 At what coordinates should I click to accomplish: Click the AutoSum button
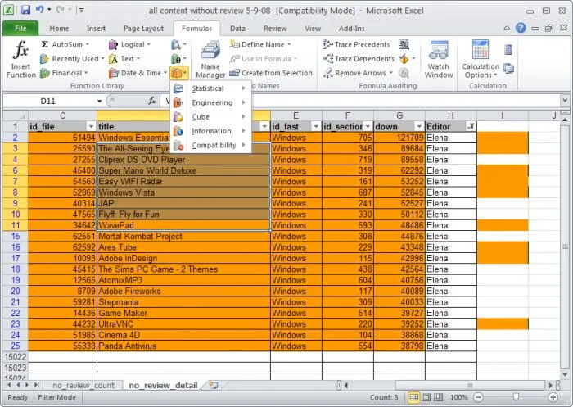coord(61,44)
